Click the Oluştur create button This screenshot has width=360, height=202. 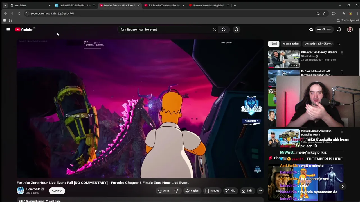[324, 29]
